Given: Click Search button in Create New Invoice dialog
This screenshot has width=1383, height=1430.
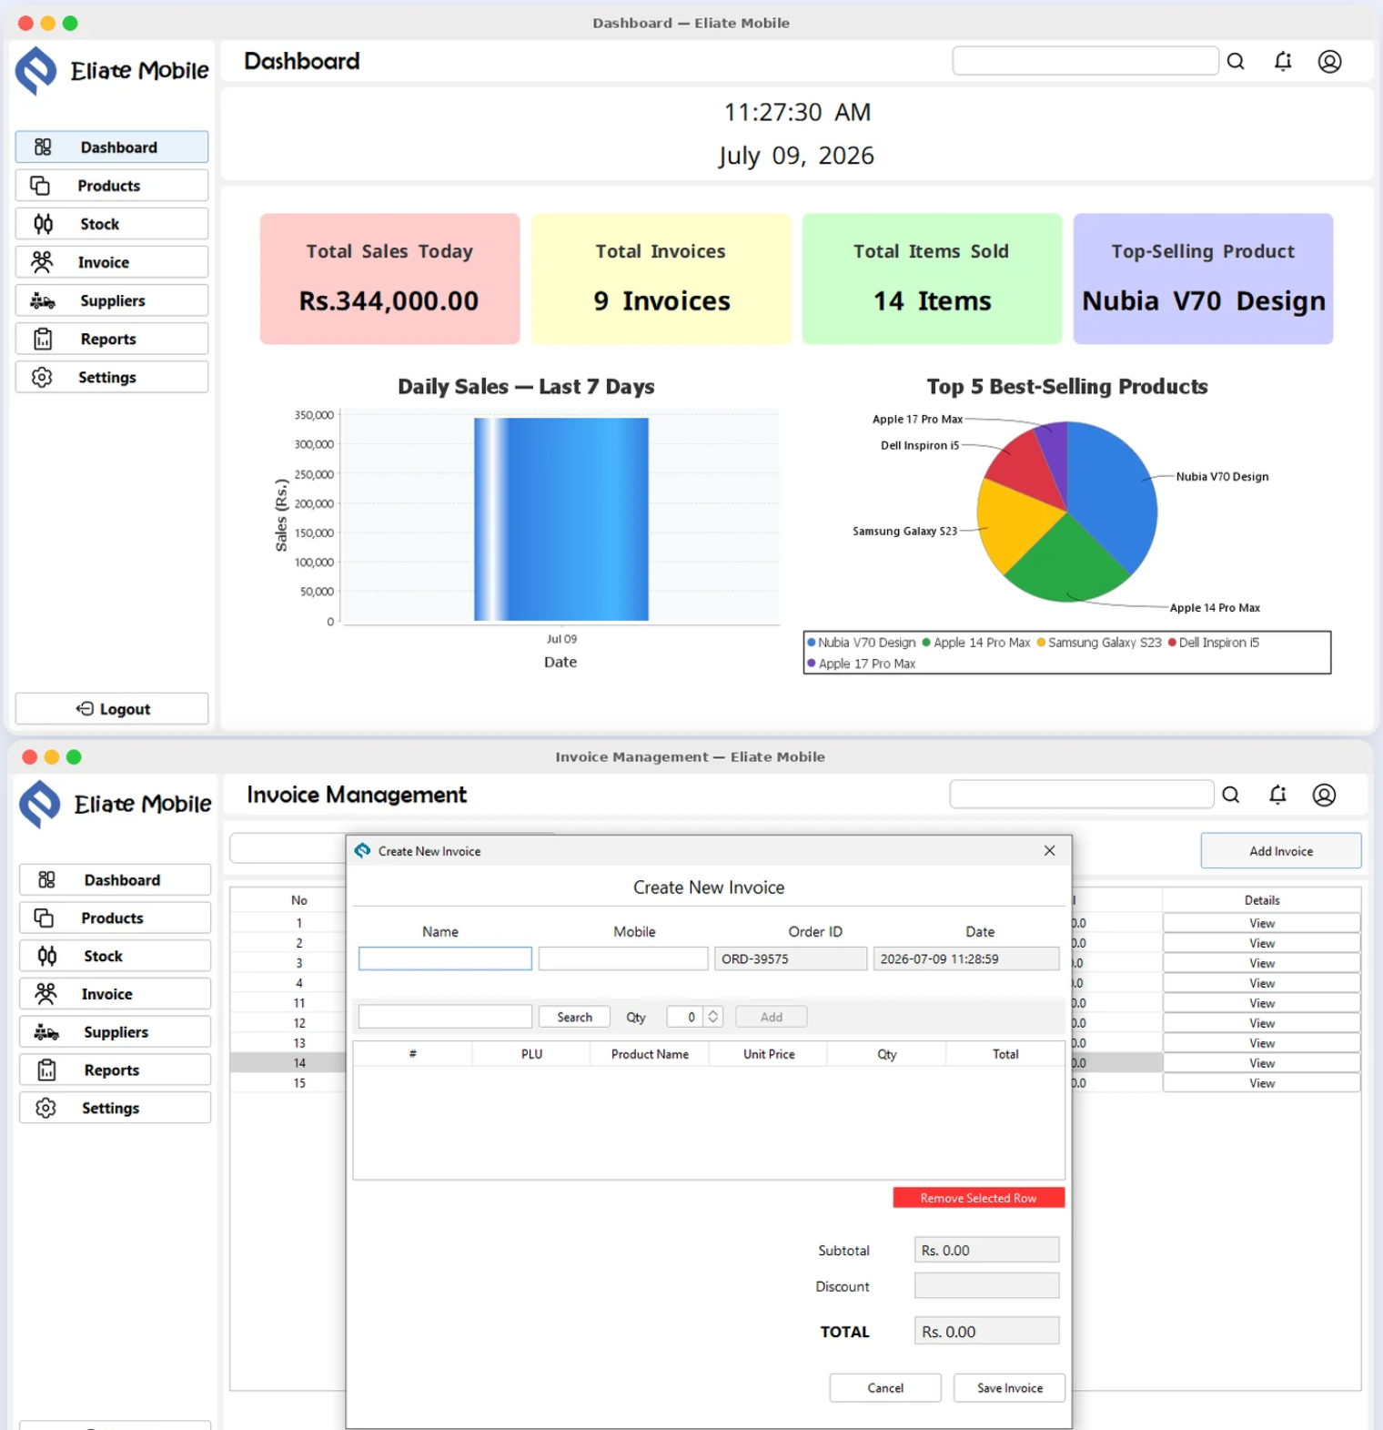Looking at the screenshot, I should [x=574, y=1017].
